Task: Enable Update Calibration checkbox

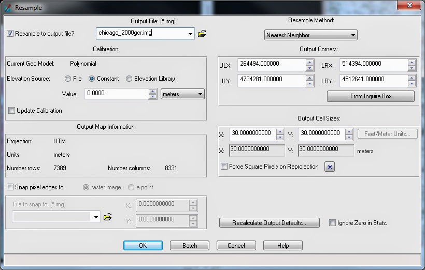Action: click(x=11, y=110)
